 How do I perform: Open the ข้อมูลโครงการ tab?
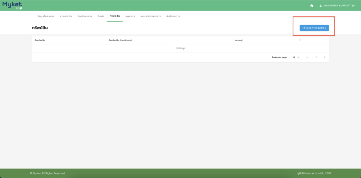pyautogui.click(x=46, y=17)
